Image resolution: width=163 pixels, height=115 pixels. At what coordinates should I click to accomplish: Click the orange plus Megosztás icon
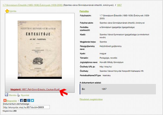coord(5,100)
